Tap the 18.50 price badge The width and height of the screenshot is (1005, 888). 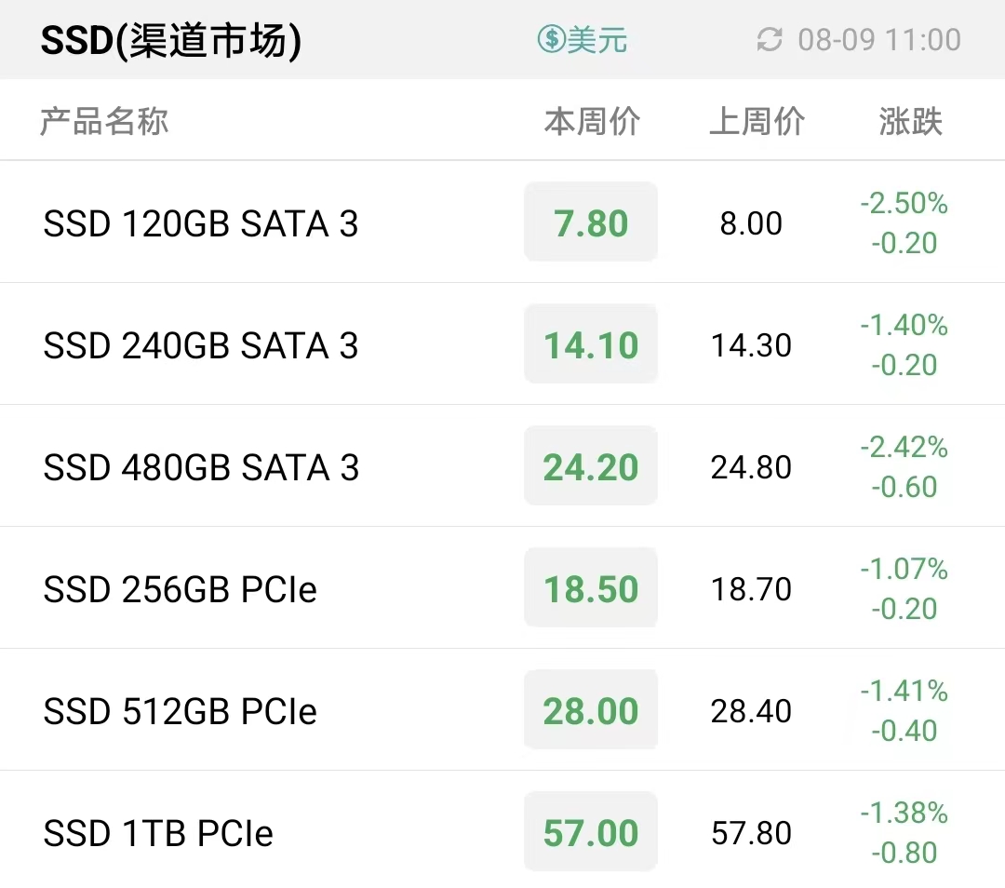pyautogui.click(x=591, y=588)
